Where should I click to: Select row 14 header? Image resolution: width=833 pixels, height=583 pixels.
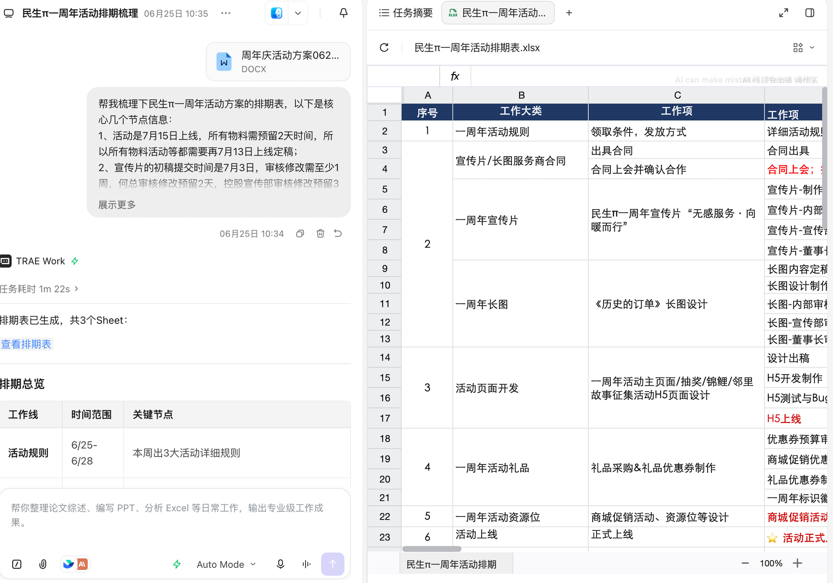tap(384, 357)
